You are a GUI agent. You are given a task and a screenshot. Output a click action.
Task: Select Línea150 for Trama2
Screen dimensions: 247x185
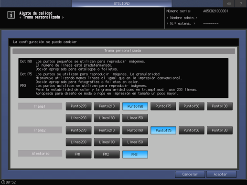click(x=135, y=142)
